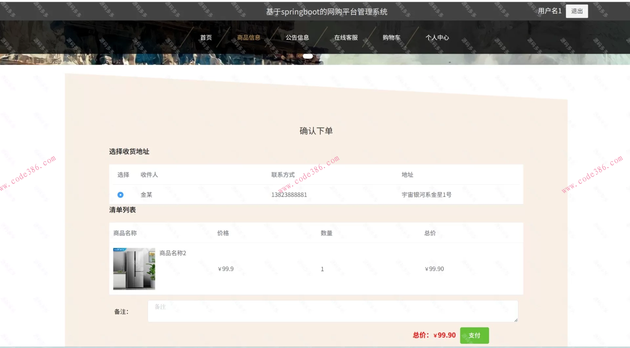The image size is (630, 348).
Task: Click the 选择收货地址 section heading
Action: point(129,152)
